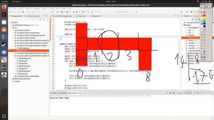214x120 pixels.
Task: Select the ellipse tool in the drawing palette
Action: (202, 37)
